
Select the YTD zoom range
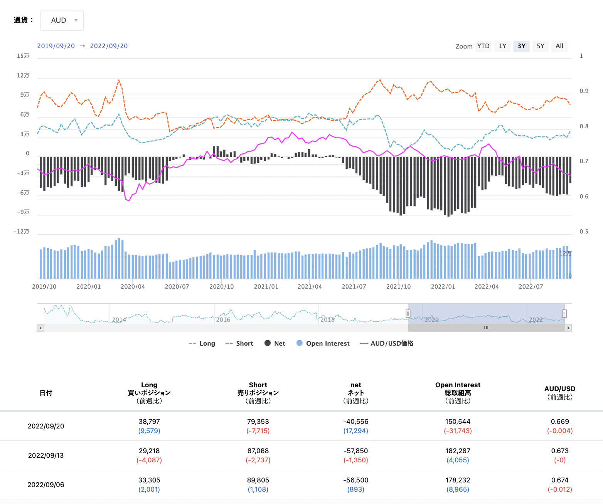point(483,46)
